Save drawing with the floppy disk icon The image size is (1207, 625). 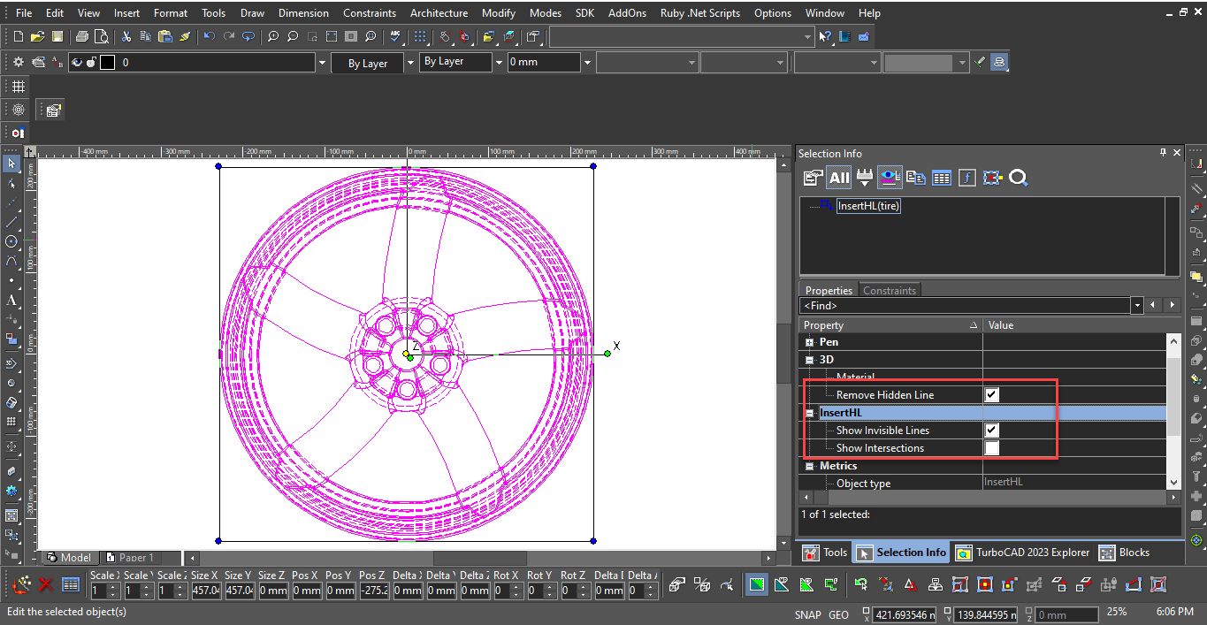(x=57, y=36)
